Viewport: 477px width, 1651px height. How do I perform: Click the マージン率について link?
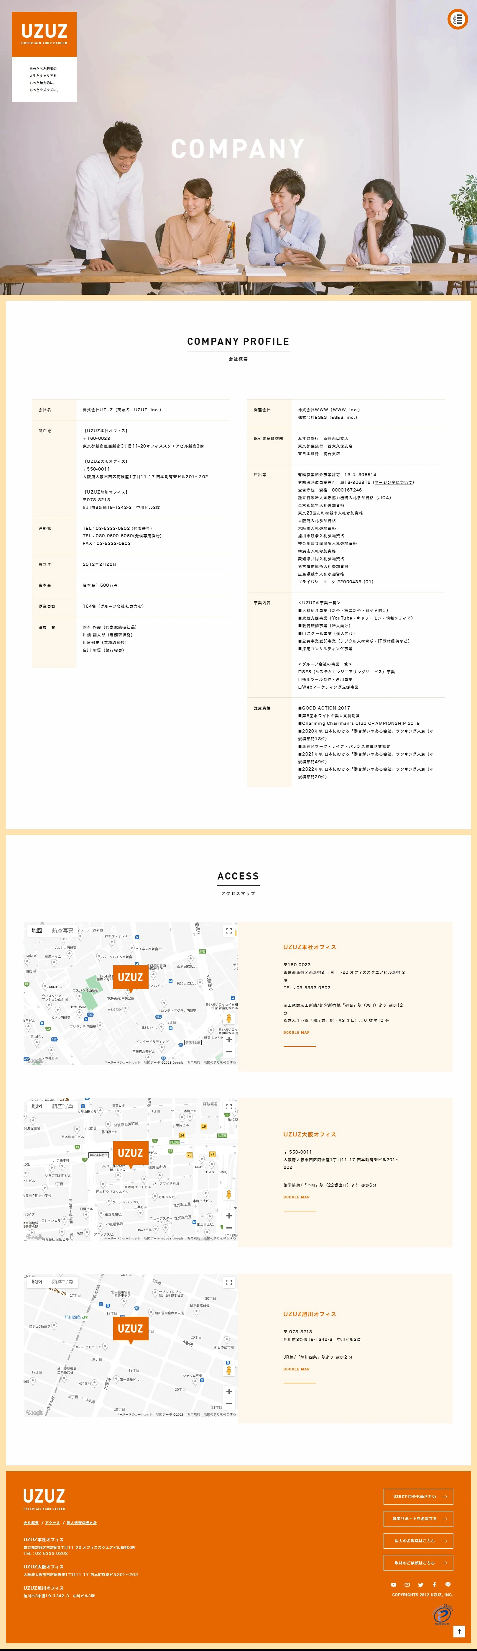tap(394, 482)
